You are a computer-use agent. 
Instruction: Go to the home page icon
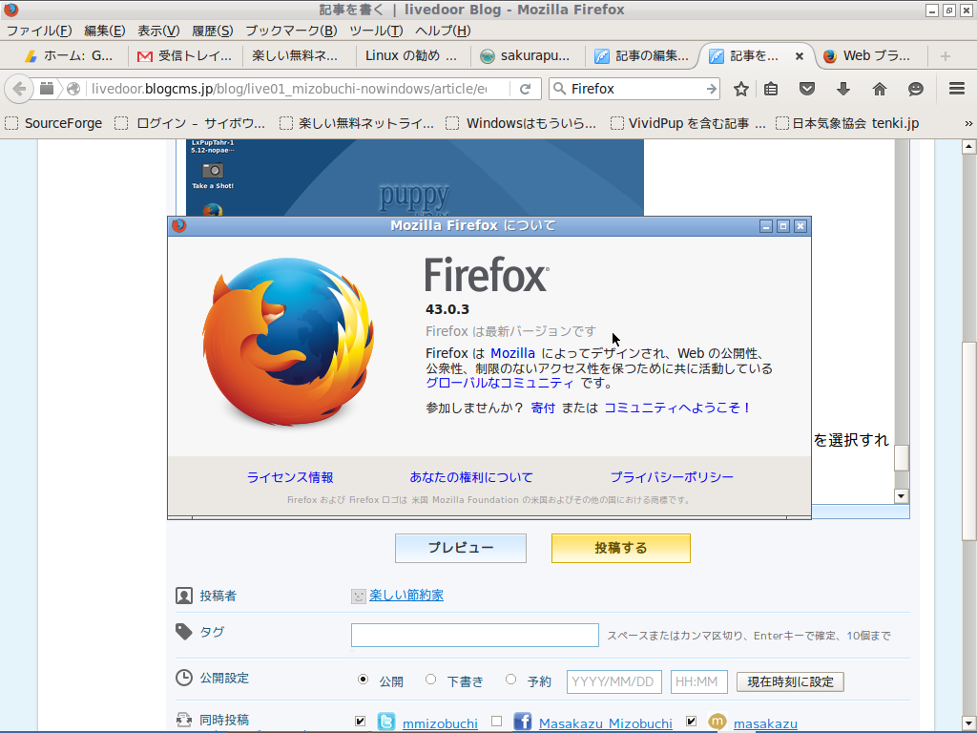tap(879, 89)
